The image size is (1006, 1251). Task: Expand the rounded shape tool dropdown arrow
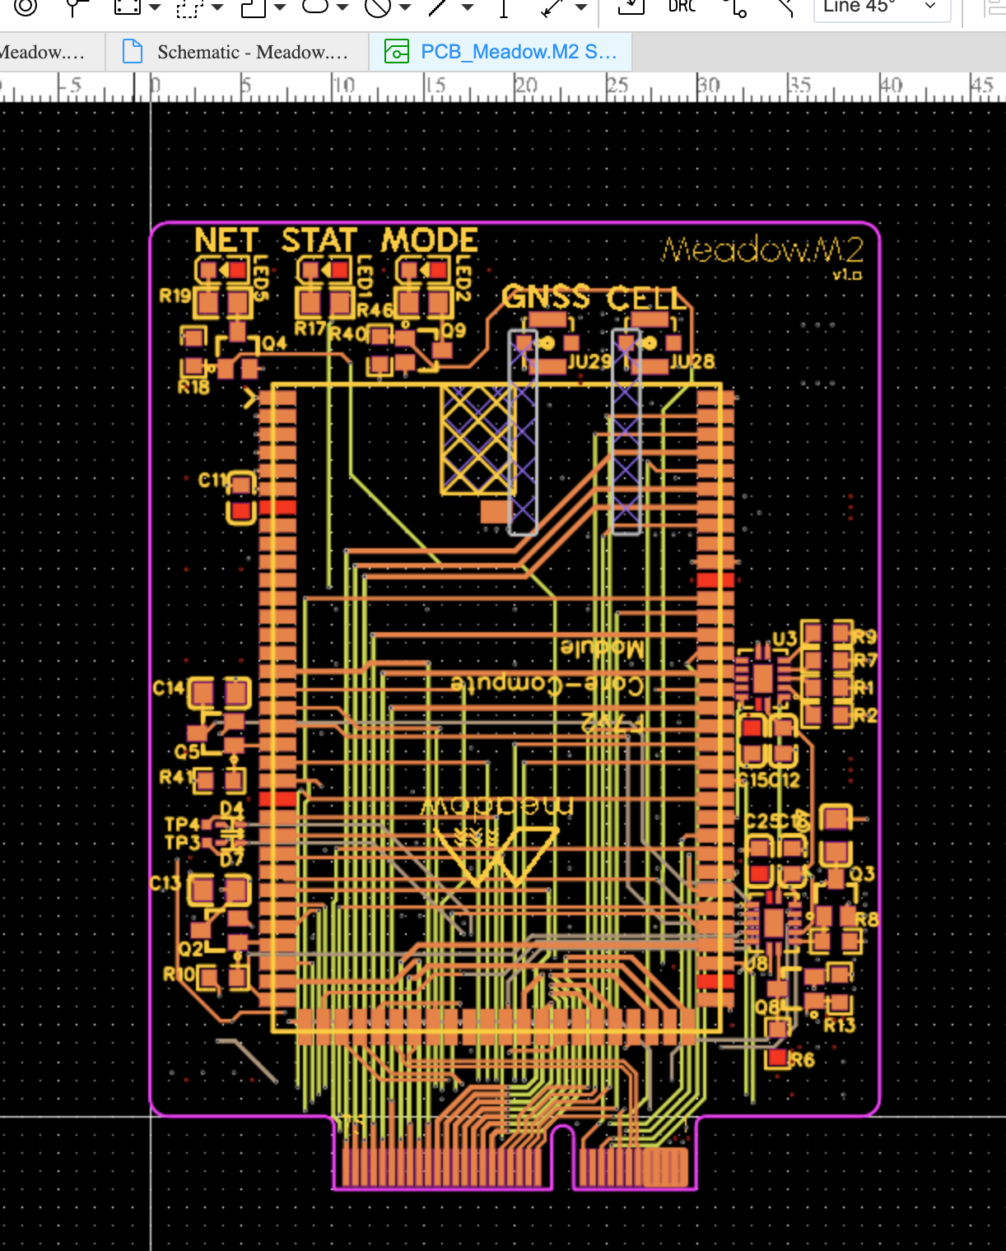tap(342, 7)
